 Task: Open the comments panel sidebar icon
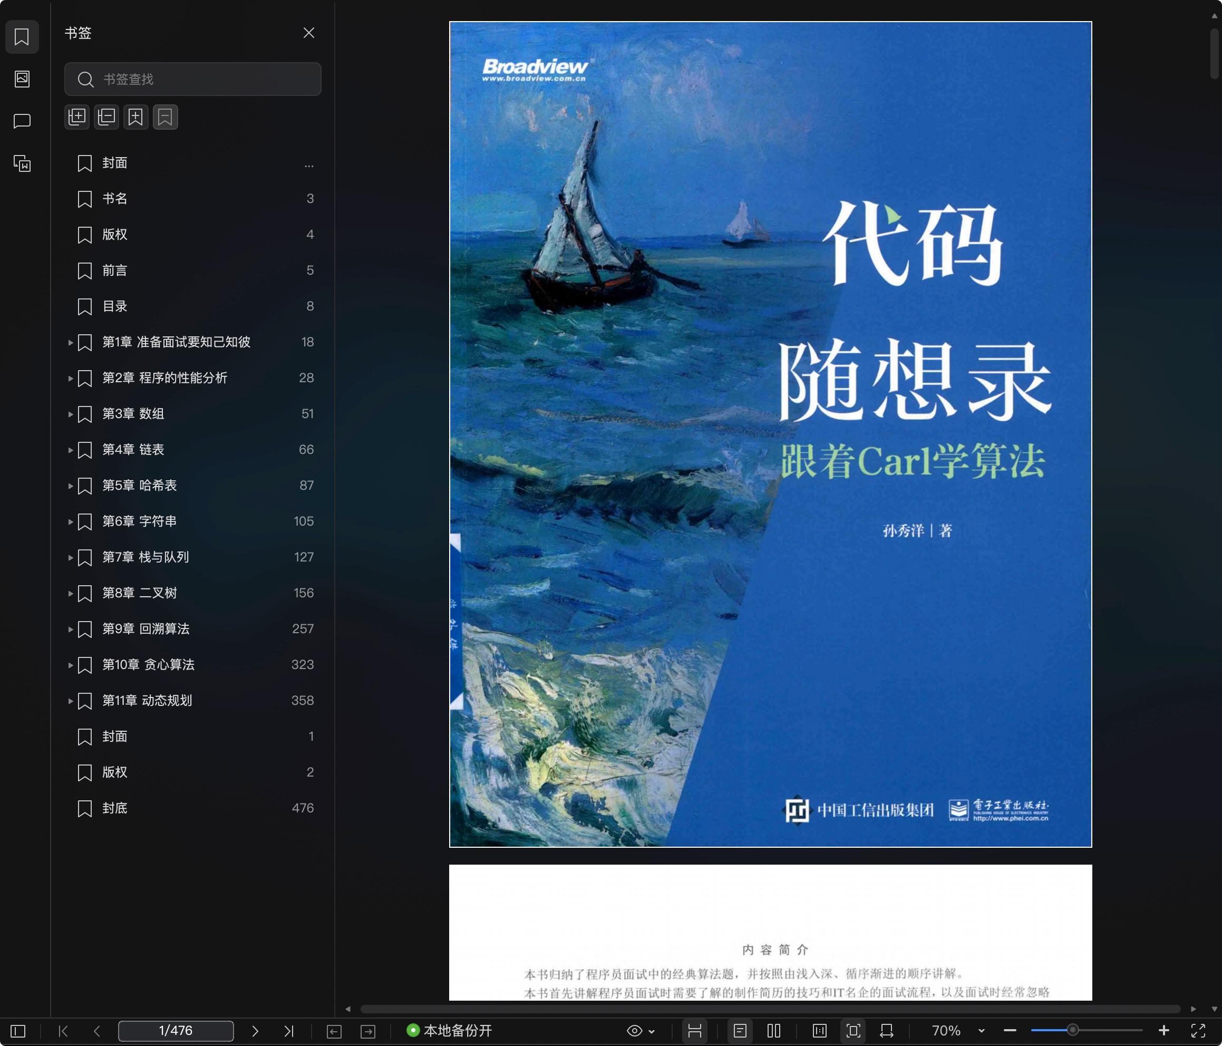(22, 121)
